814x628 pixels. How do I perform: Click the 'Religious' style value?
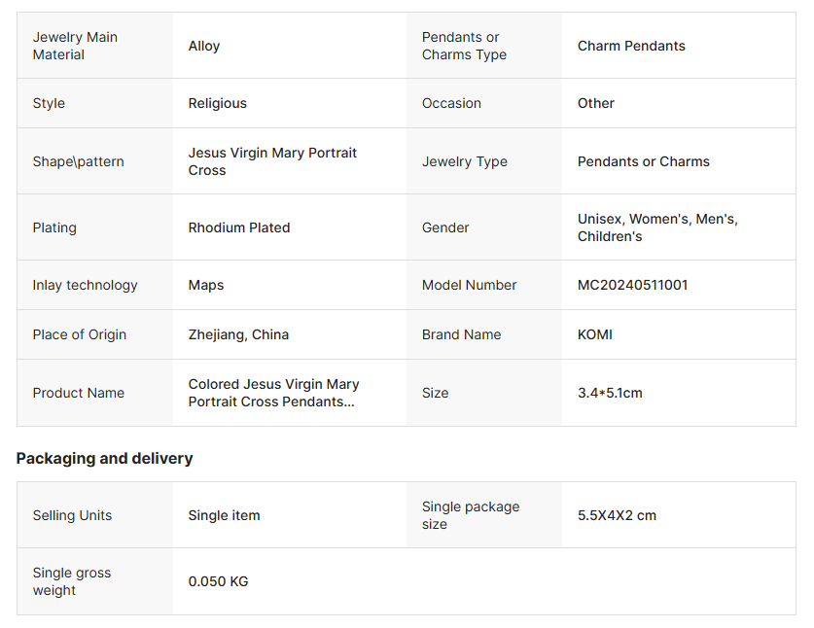[218, 103]
